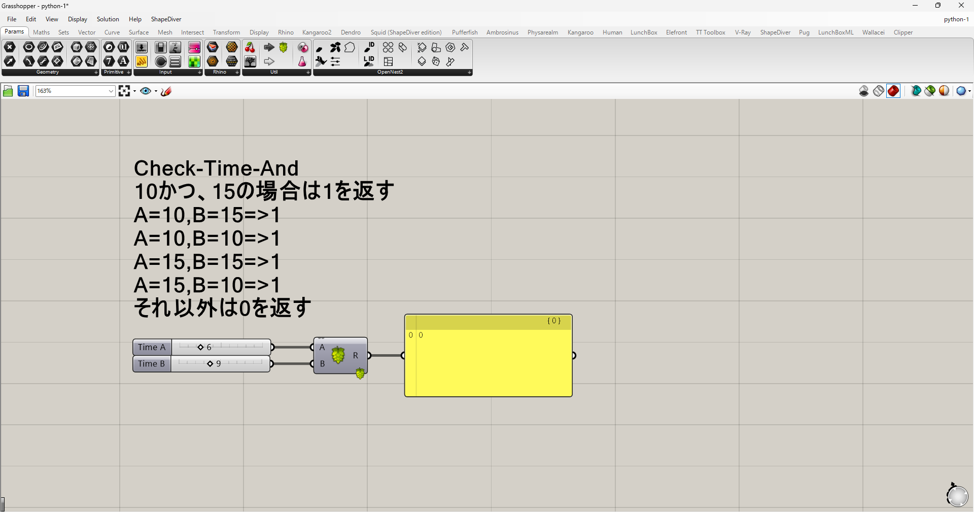Viewport: 974px width, 512px height.
Task: Select the Item Index ID icon in OpenNest2 panel
Action: pos(369,47)
